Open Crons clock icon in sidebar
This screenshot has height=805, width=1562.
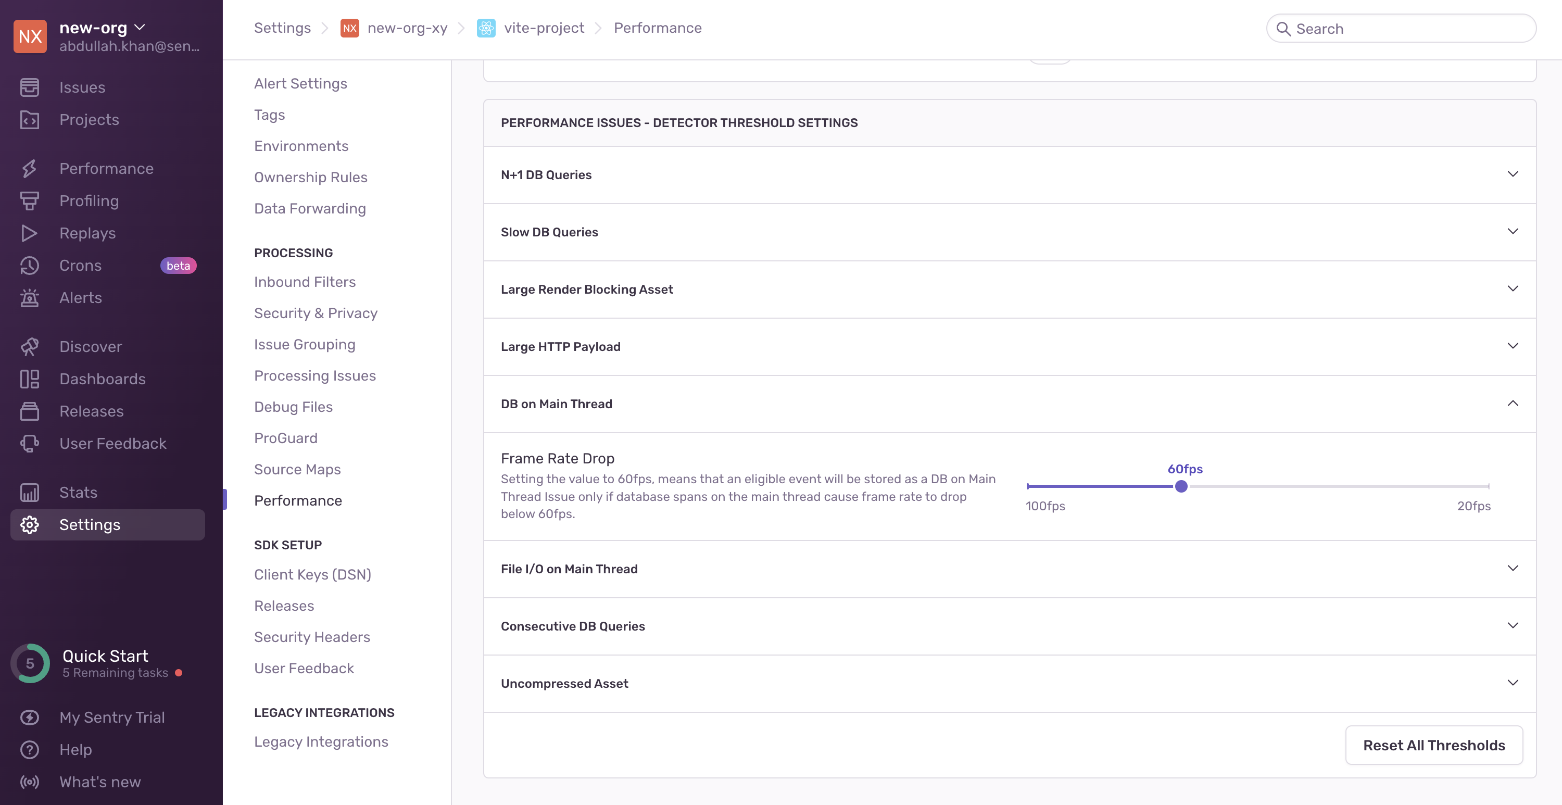coord(29,265)
